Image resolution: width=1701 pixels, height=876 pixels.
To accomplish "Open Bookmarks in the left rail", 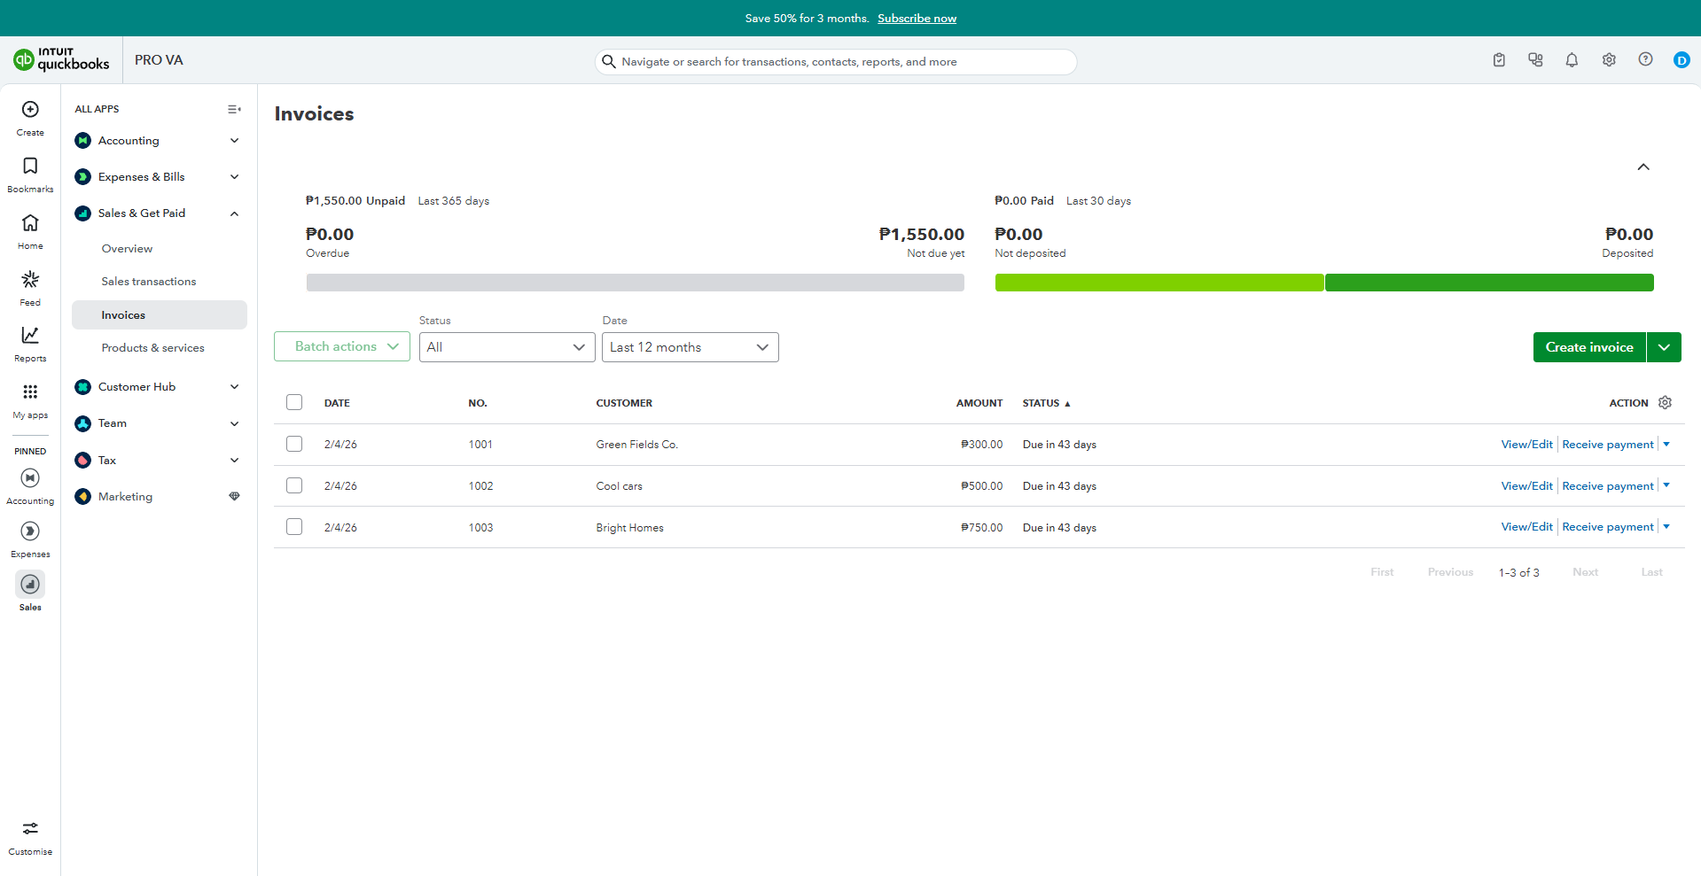I will [30, 166].
